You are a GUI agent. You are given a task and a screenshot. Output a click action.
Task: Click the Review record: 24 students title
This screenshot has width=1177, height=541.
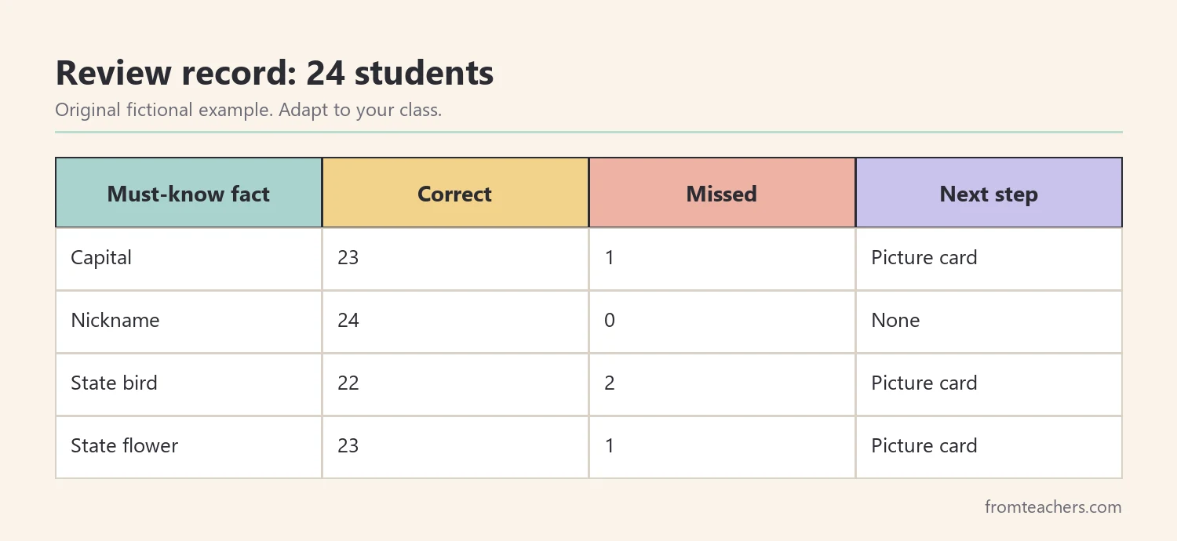pyautogui.click(x=275, y=73)
